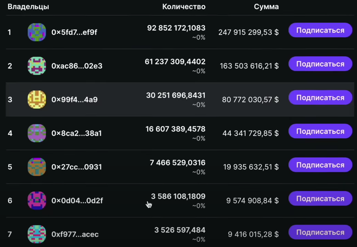The height and width of the screenshot is (247, 357).
Task: Subscribe to holder 0×5fd7...ef9f
Action: point(320,30)
